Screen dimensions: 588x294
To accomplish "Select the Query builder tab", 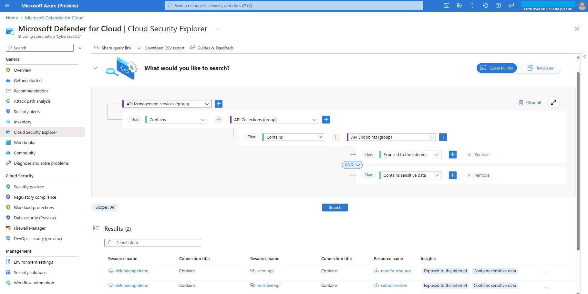I will (497, 68).
